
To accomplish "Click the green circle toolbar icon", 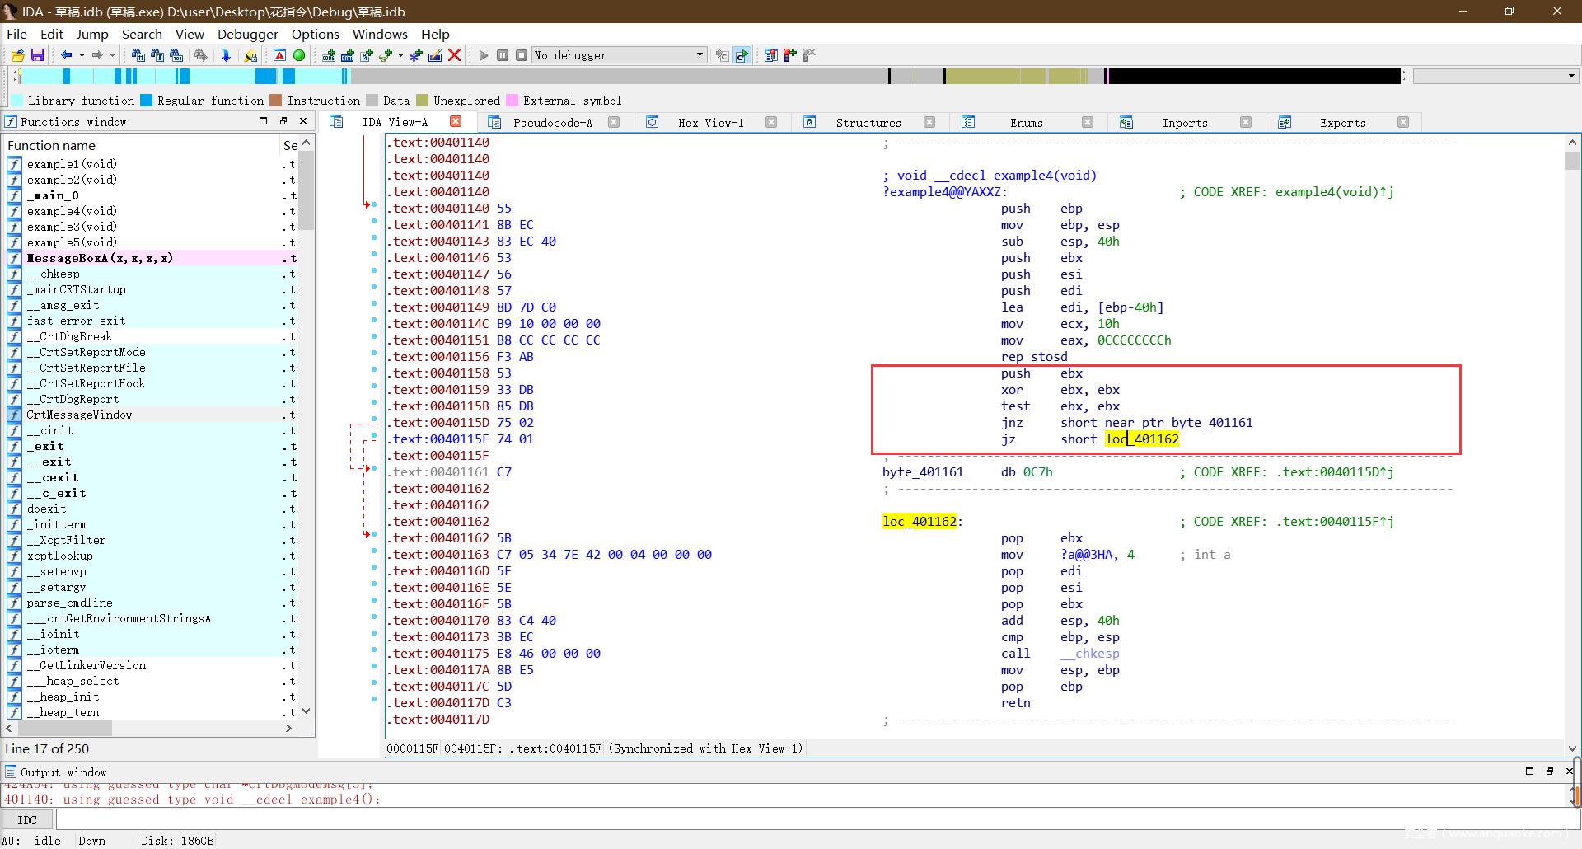I will click(x=299, y=55).
